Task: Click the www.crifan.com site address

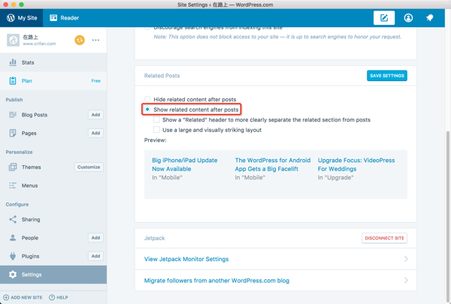Action: pyautogui.click(x=39, y=44)
